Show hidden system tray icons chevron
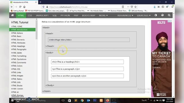Screen dimensions: 184x103 tap(151, 100)
